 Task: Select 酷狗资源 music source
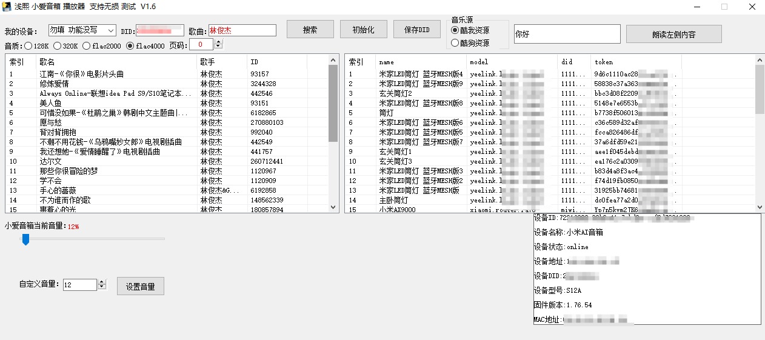click(455, 43)
